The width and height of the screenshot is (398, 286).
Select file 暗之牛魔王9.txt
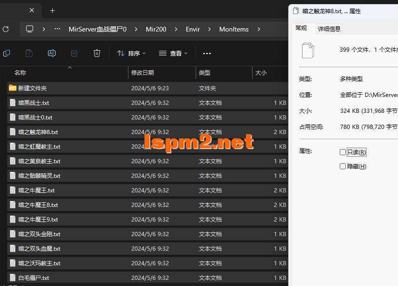point(147,220)
